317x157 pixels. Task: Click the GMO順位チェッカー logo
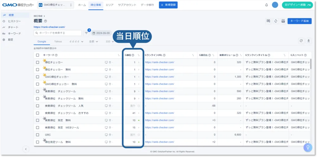click(x=18, y=5)
